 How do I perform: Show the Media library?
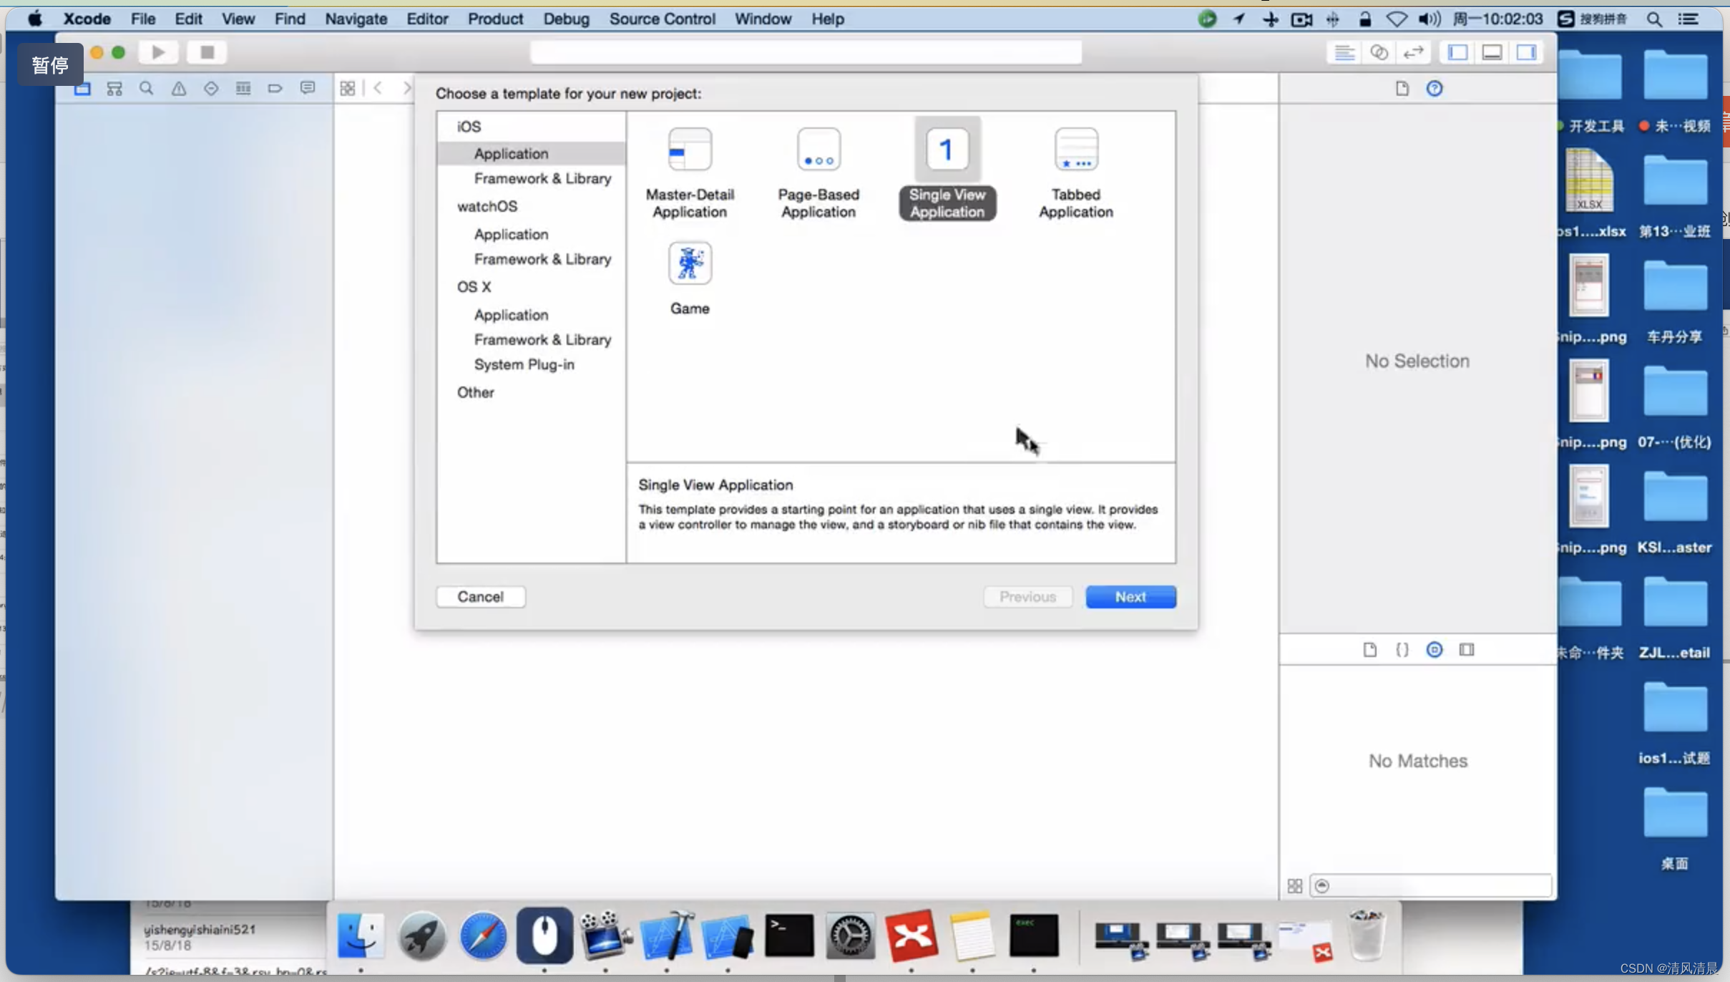click(x=1467, y=649)
